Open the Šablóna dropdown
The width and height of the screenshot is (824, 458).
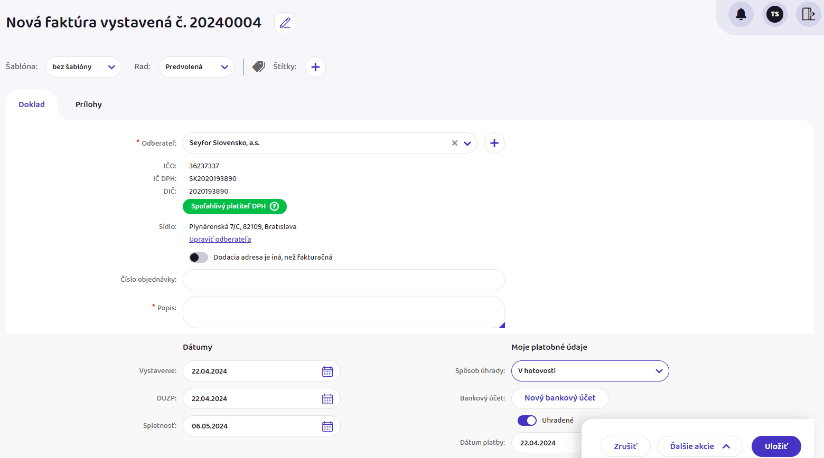point(83,67)
